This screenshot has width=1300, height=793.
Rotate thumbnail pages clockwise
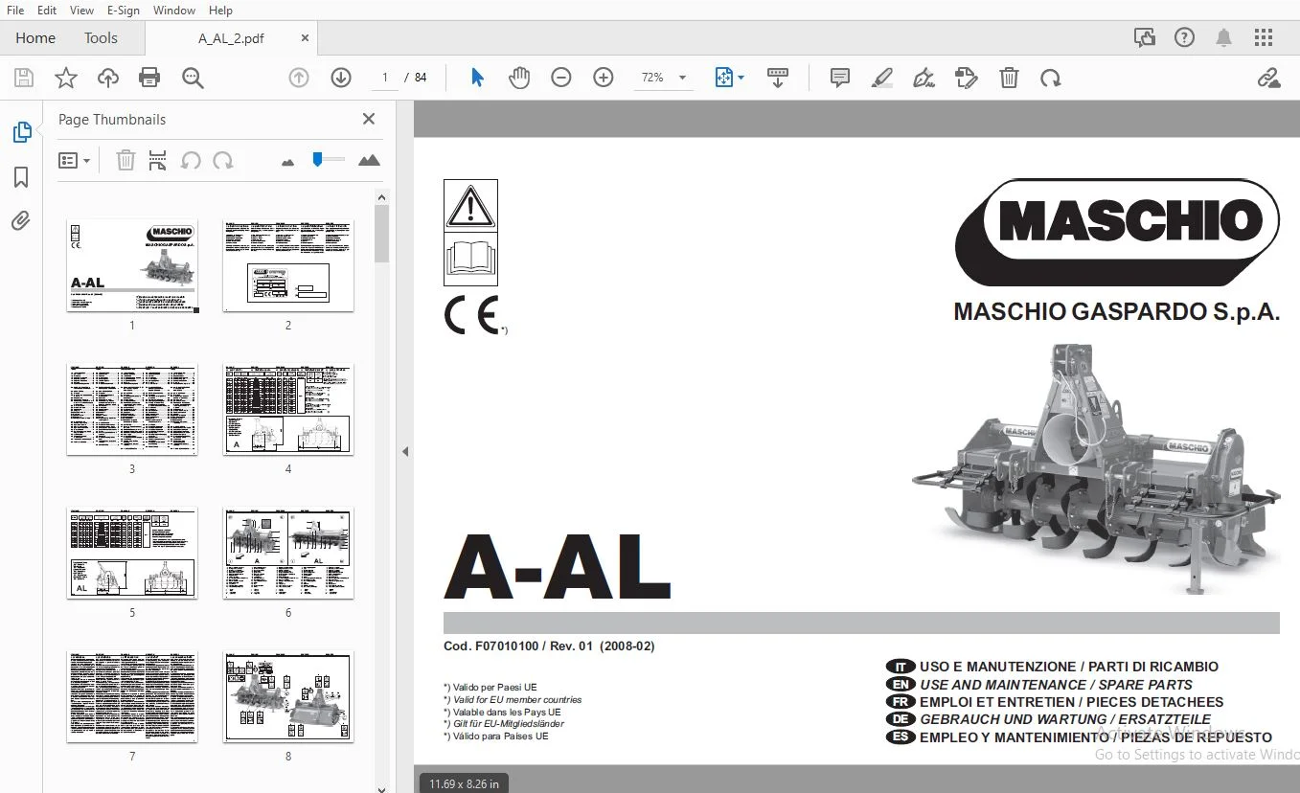223,161
